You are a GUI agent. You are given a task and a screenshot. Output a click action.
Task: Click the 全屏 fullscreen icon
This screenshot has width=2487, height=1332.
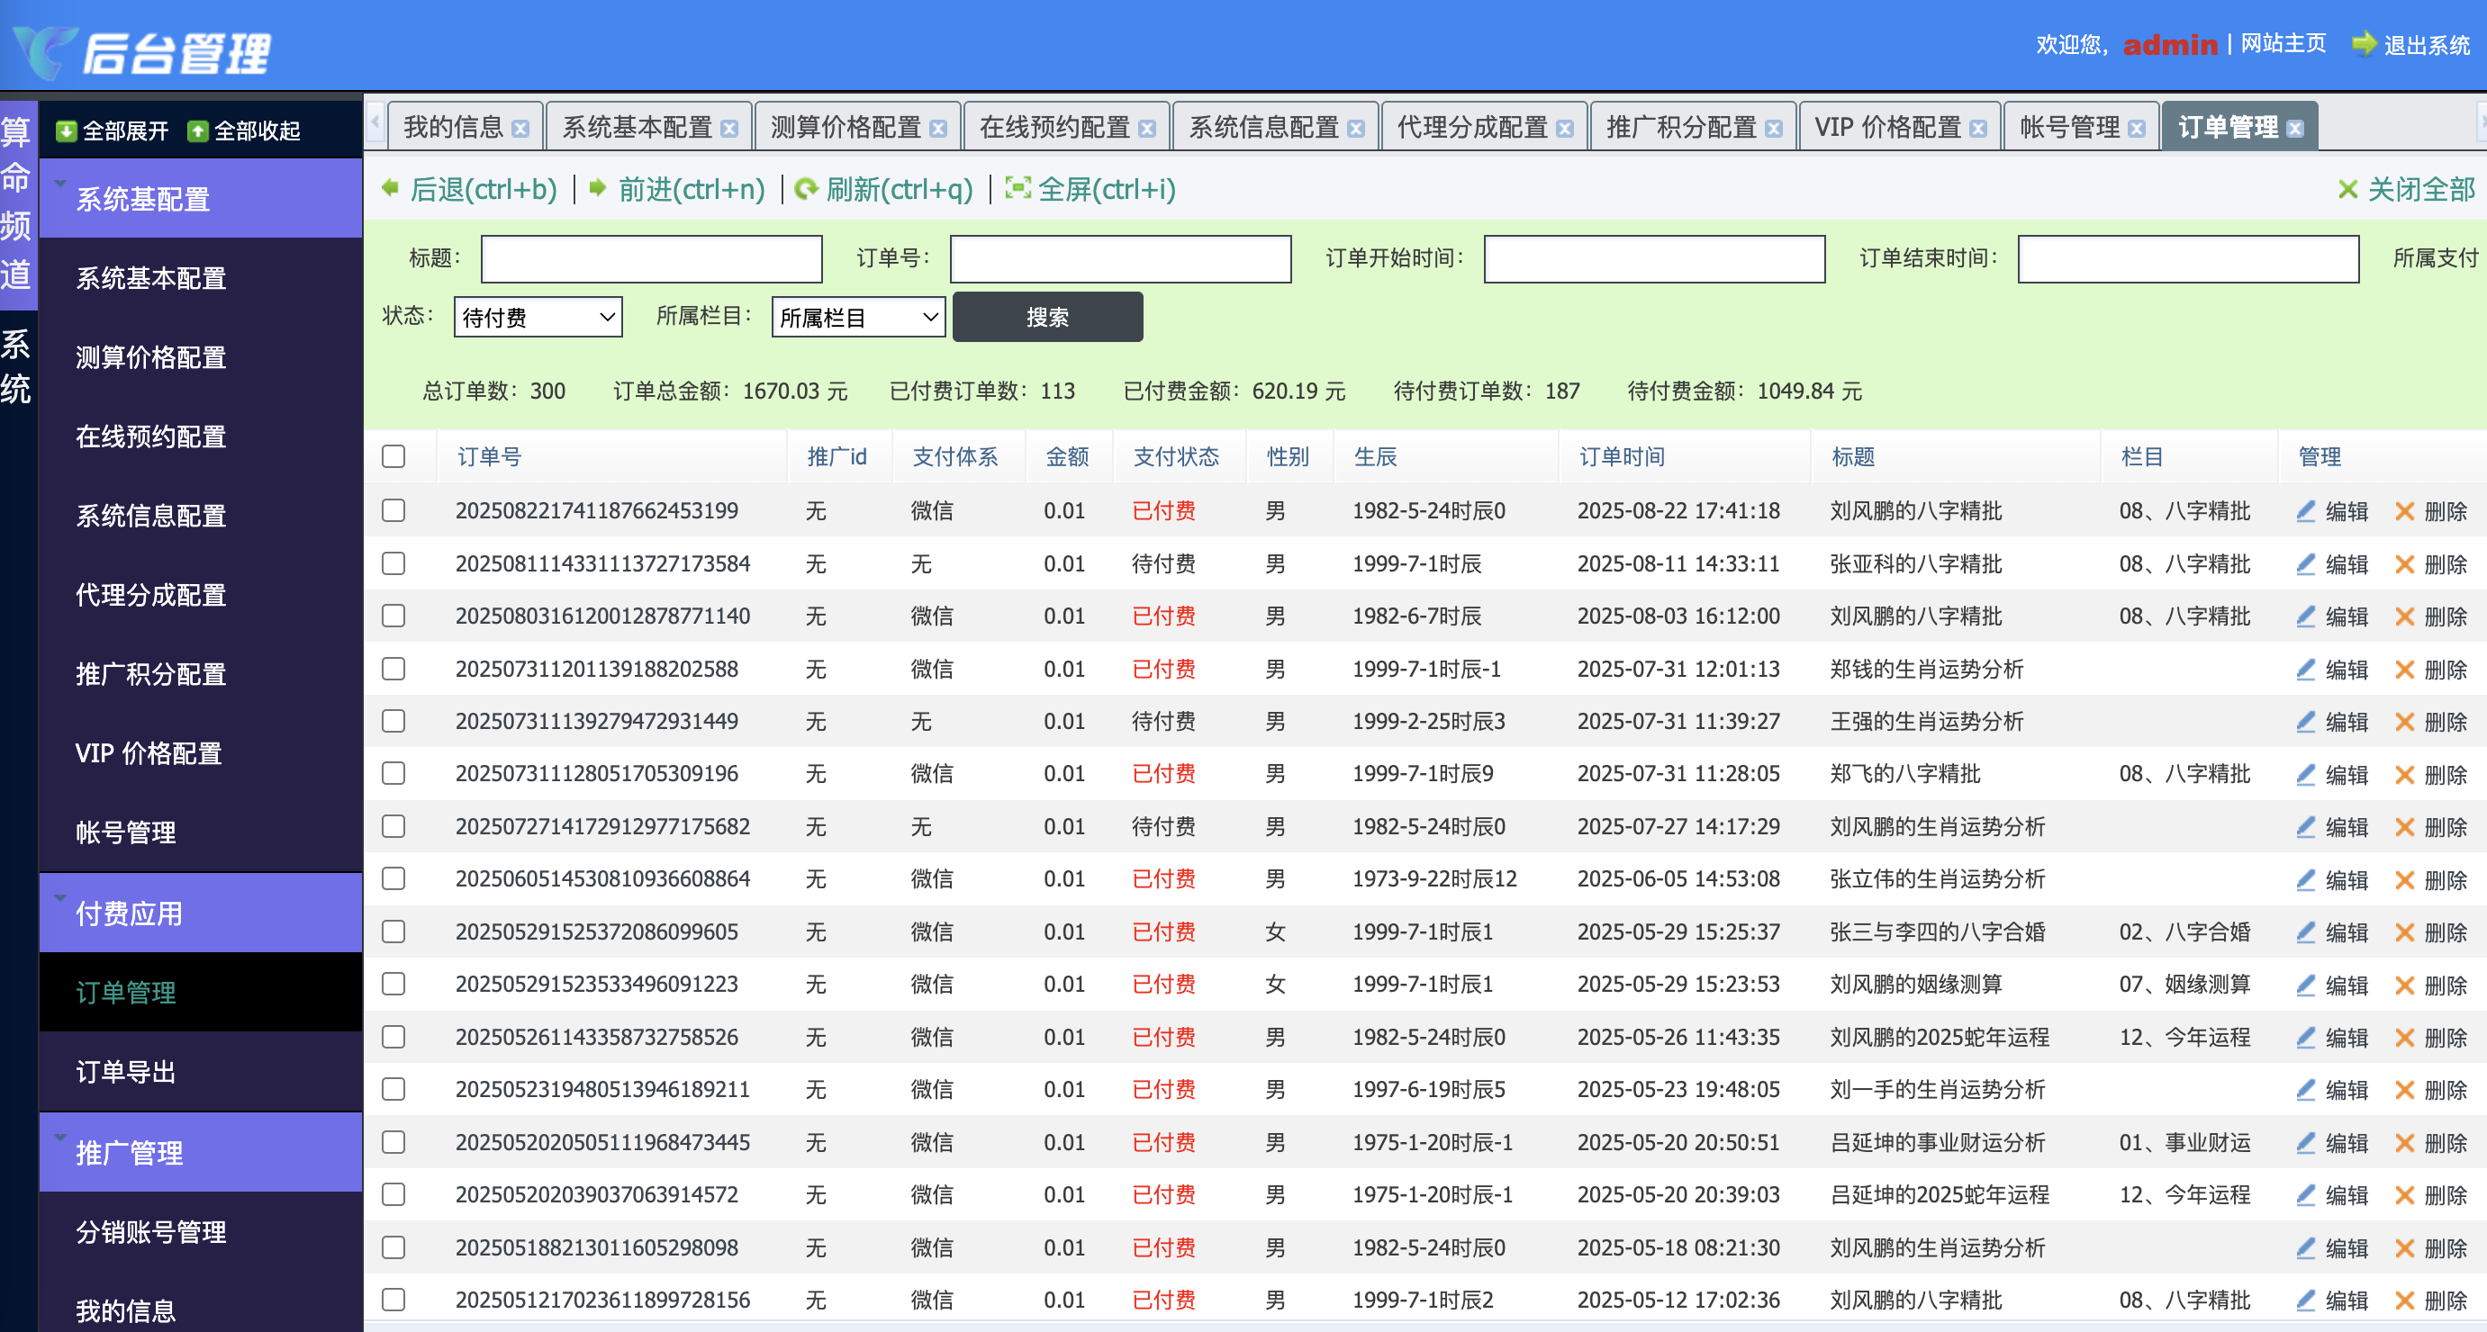[x=1017, y=188]
